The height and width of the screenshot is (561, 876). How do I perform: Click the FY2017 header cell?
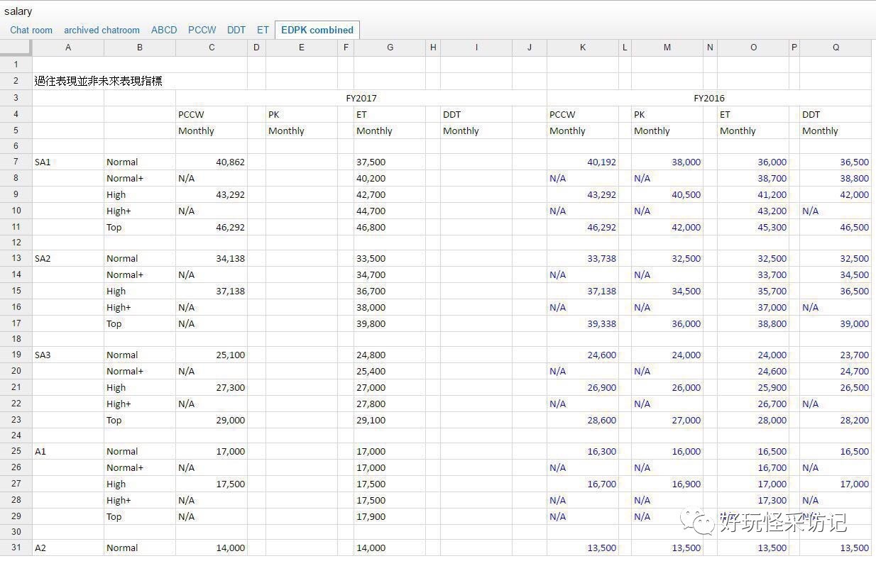[x=361, y=98]
